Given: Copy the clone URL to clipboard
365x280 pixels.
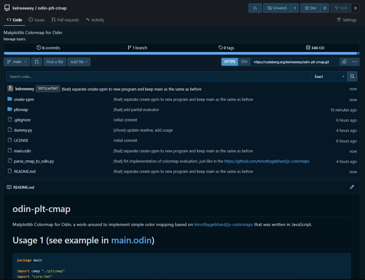Looking at the screenshot, I should [x=344, y=62].
